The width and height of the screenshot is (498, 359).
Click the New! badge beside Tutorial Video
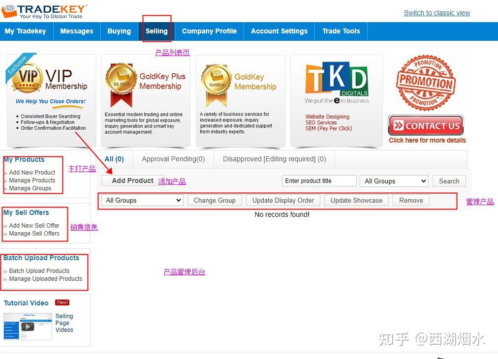tap(62, 302)
